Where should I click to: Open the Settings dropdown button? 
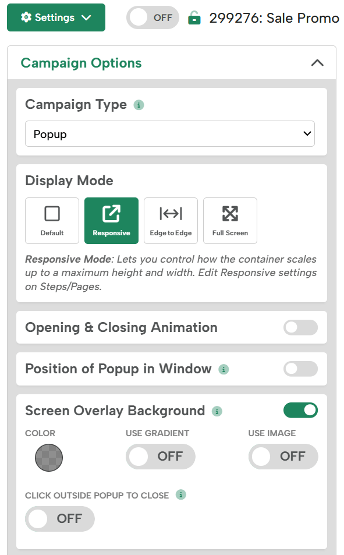tap(56, 17)
